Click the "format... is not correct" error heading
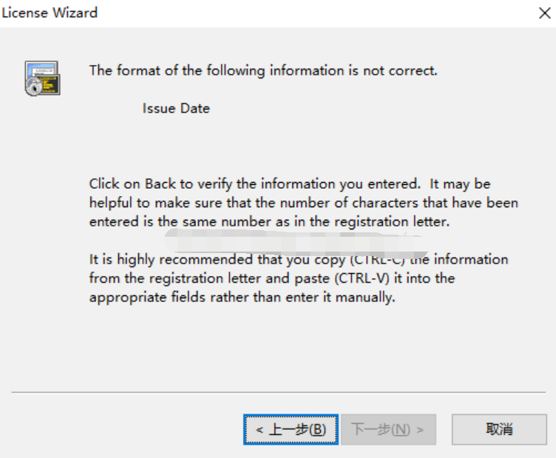This screenshot has height=458, width=556. 263,70
